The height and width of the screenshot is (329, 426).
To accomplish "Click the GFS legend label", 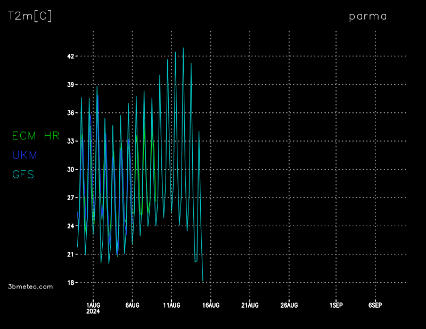I will click(23, 174).
